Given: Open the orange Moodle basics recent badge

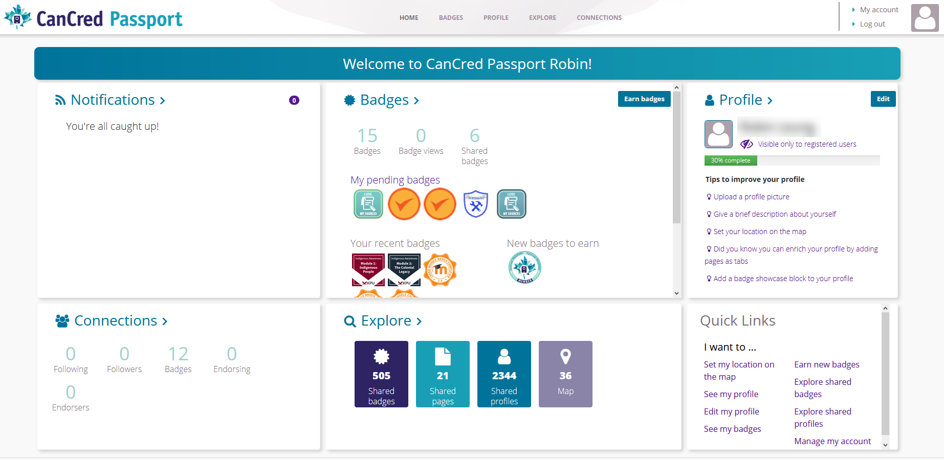Looking at the screenshot, I should click(440, 270).
